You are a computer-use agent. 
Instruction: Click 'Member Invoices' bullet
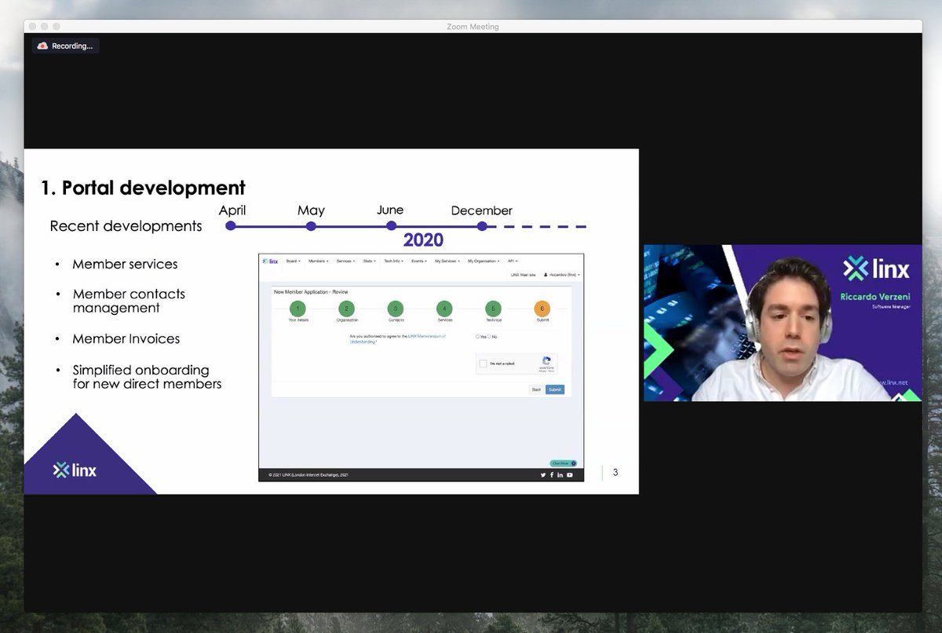click(126, 338)
